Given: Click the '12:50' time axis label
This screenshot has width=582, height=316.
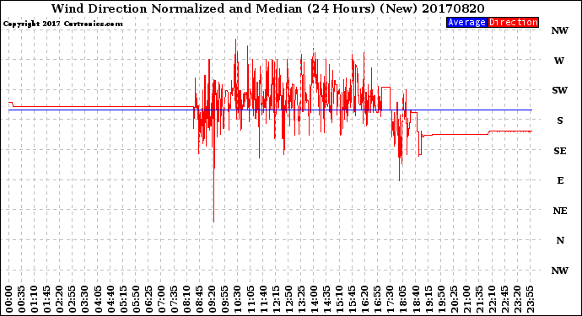Looking at the screenshot, I should (288, 299).
